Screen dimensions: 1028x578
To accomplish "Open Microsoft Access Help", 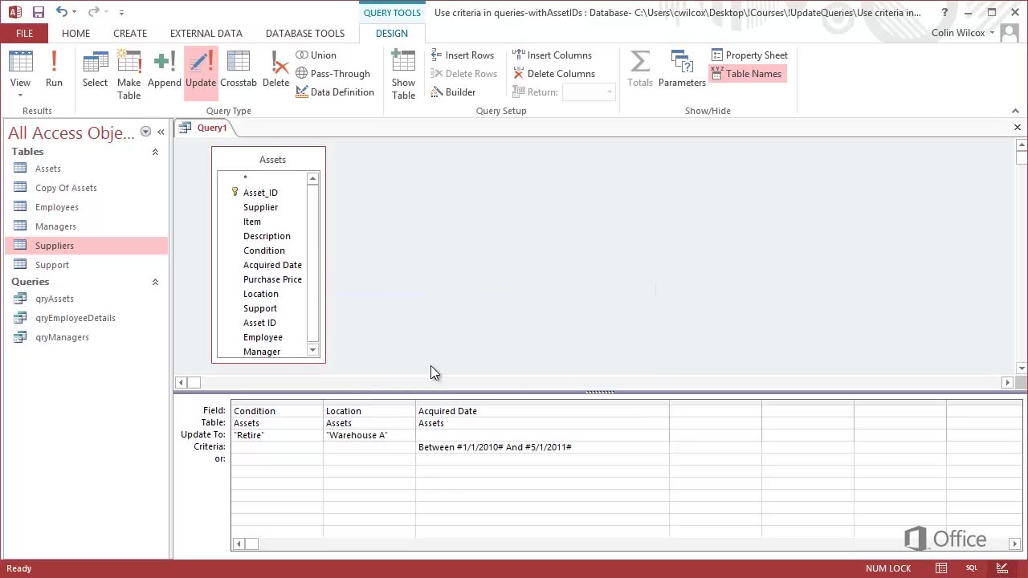I will click(x=944, y=12).
